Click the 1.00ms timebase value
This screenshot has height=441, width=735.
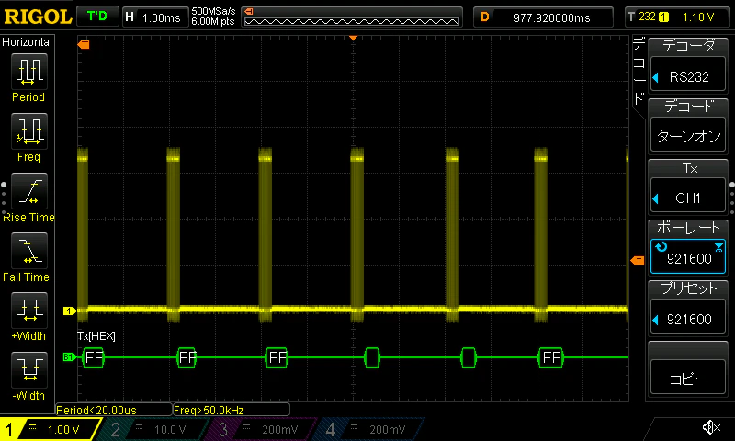pos(162,17)
